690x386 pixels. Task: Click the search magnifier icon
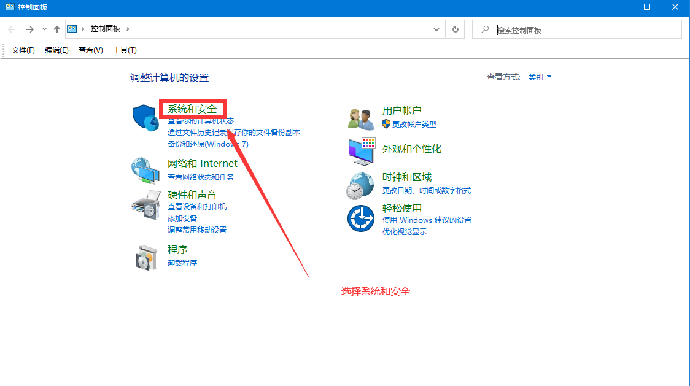coord(485,29)
